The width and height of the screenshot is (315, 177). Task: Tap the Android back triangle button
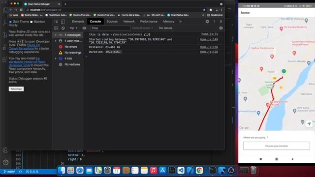click(x=292, y=159)
